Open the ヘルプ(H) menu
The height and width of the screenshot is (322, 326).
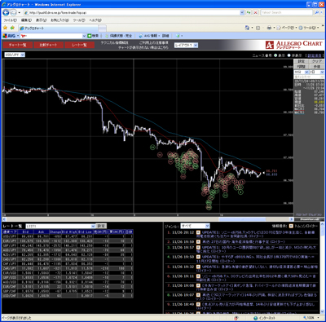(x=95, y=20)
